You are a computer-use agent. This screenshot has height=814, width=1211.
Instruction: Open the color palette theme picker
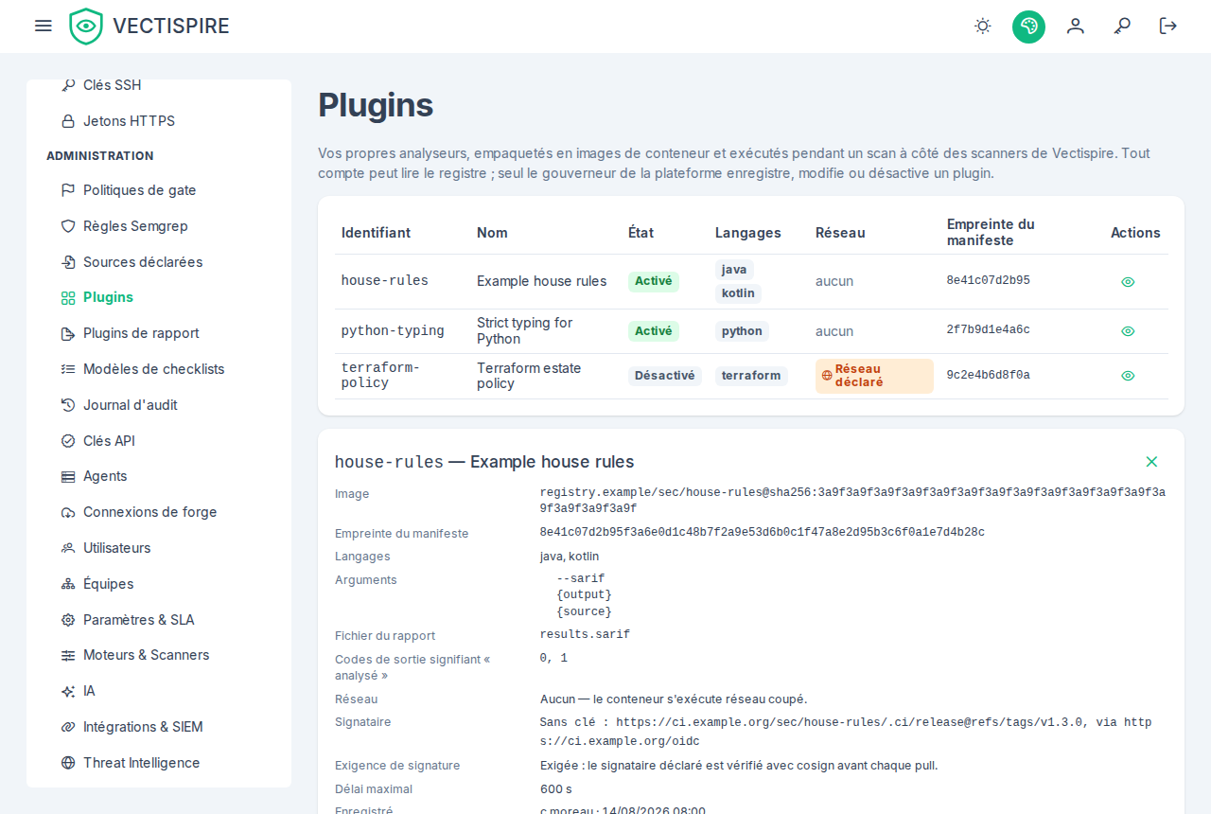(1028, 27)
